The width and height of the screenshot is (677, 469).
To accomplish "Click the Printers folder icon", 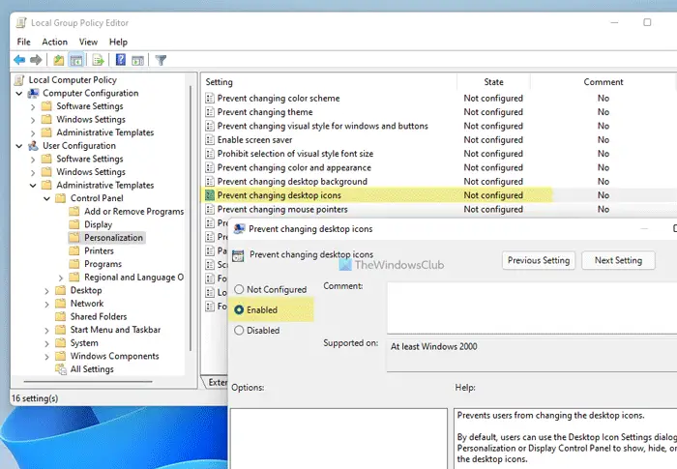I will point(74,250).
